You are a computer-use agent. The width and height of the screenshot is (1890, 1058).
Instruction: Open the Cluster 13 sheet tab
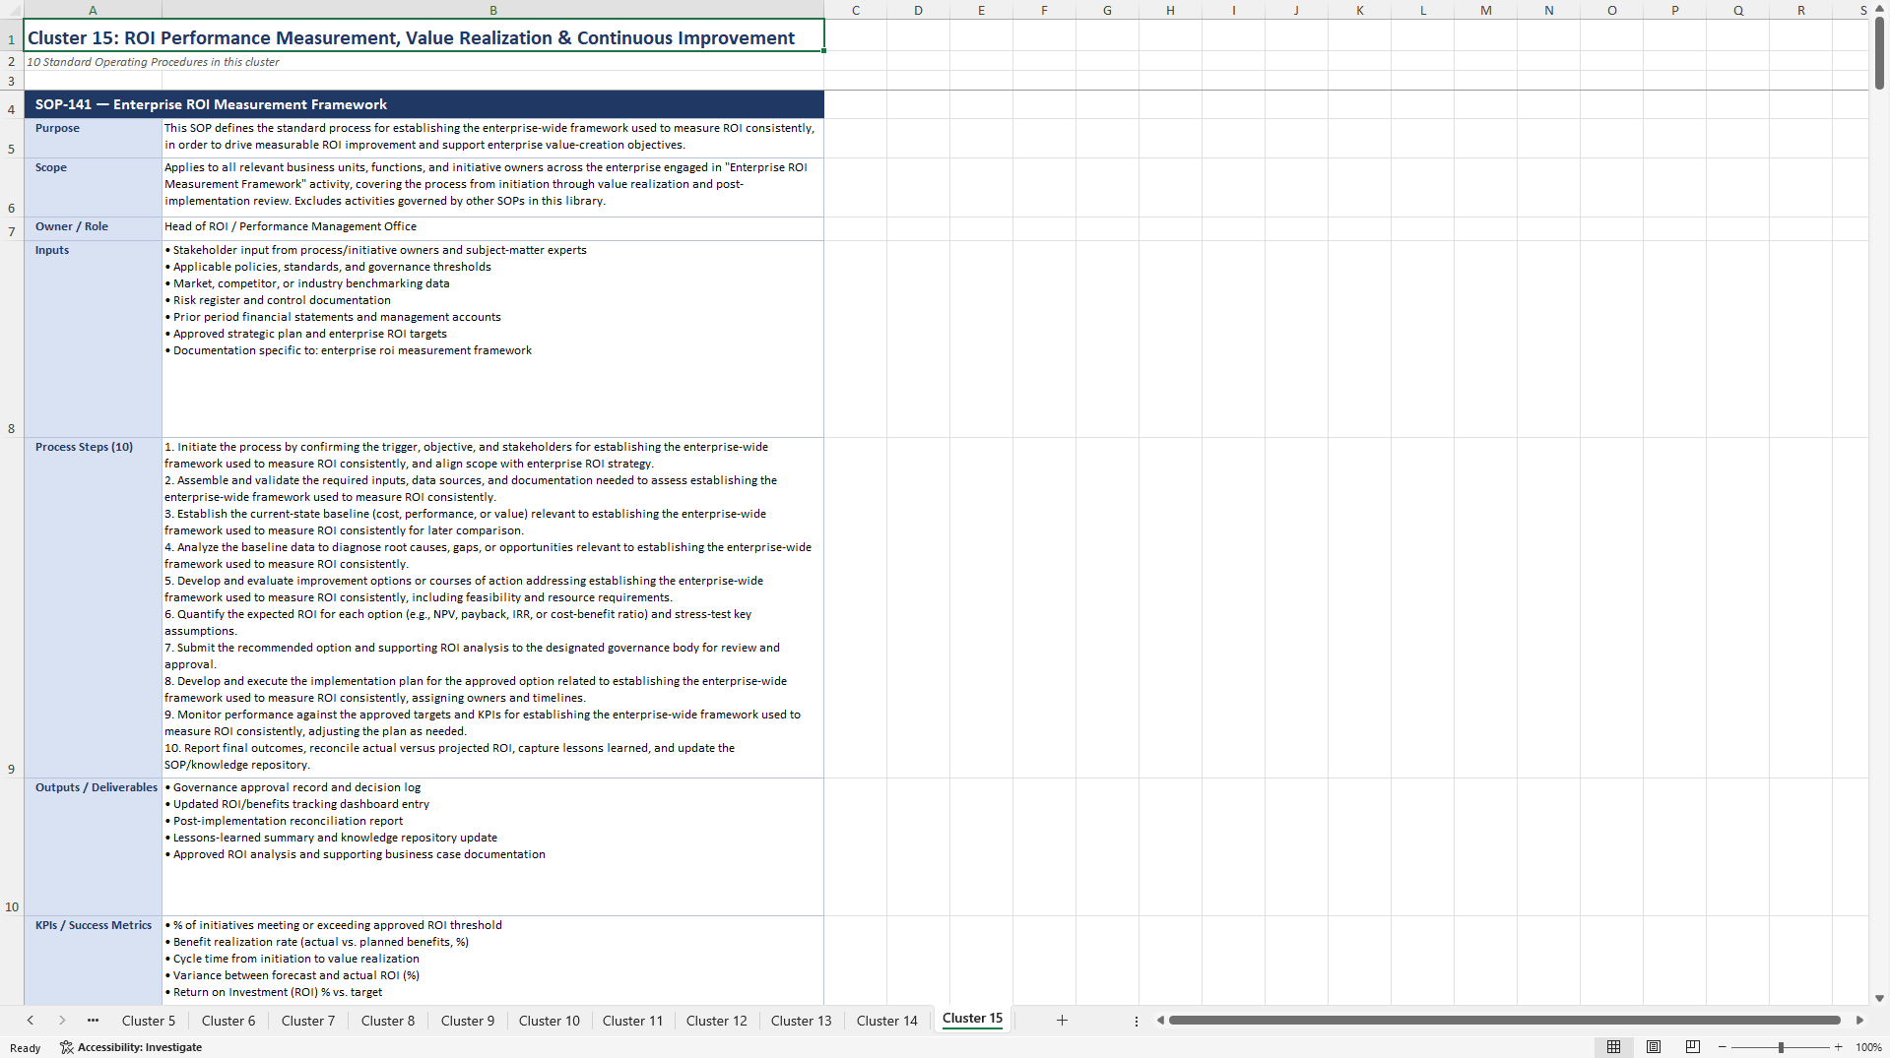(x=802, y=1021)
